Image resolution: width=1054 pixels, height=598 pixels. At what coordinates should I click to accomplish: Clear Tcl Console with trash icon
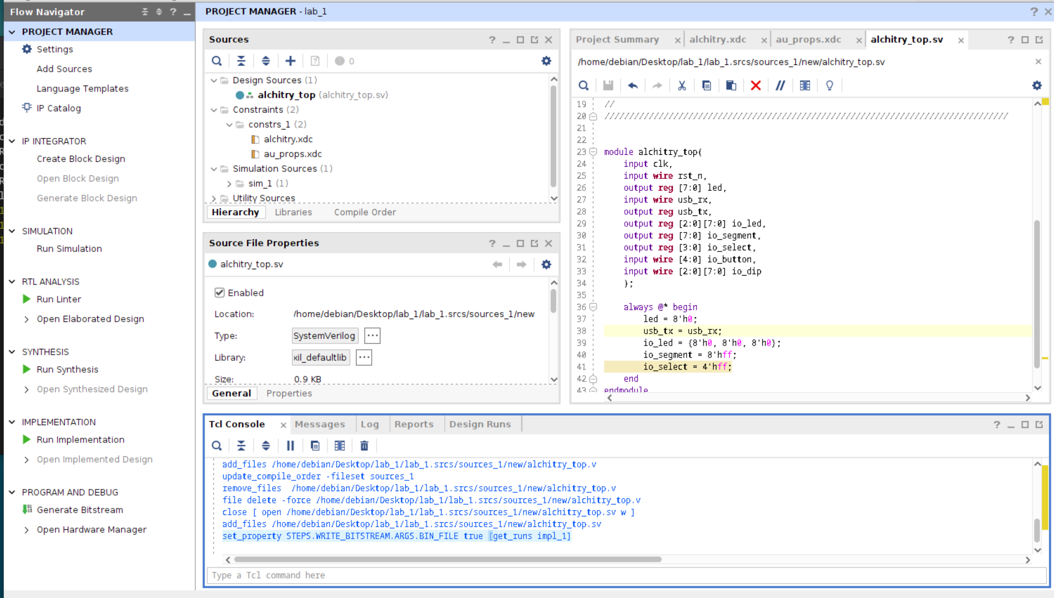click(364, 446)
